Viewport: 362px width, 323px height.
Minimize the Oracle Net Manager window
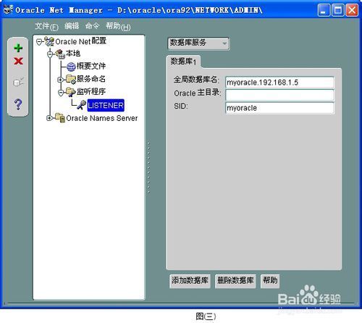coord(324,10)
